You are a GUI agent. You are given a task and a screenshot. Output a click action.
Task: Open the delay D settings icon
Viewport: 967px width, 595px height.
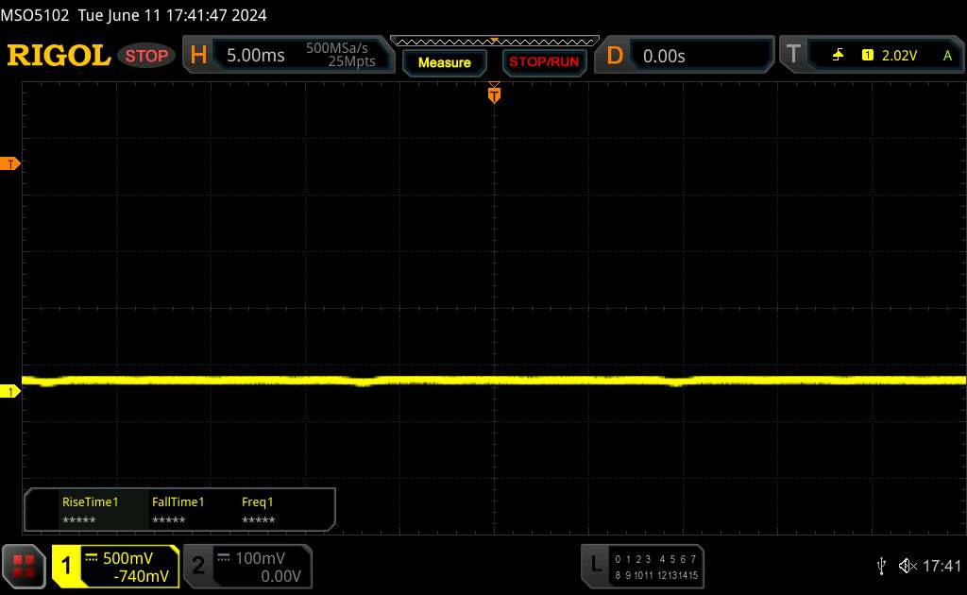point(614,56)
